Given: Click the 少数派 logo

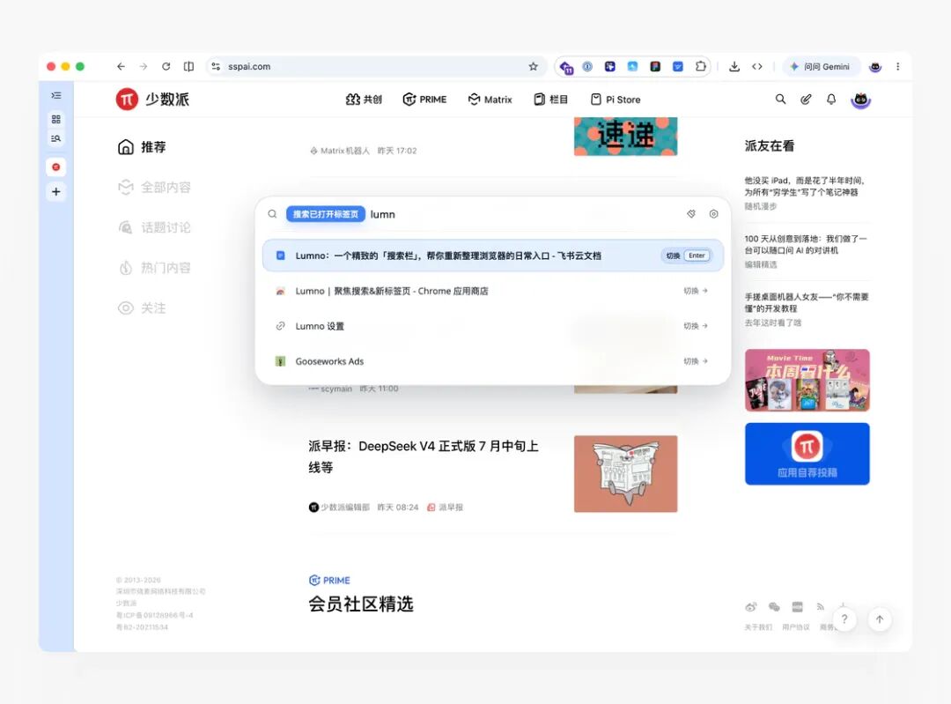Looking at the screenshot, I should pyautogui.click(x=153, y=99).
